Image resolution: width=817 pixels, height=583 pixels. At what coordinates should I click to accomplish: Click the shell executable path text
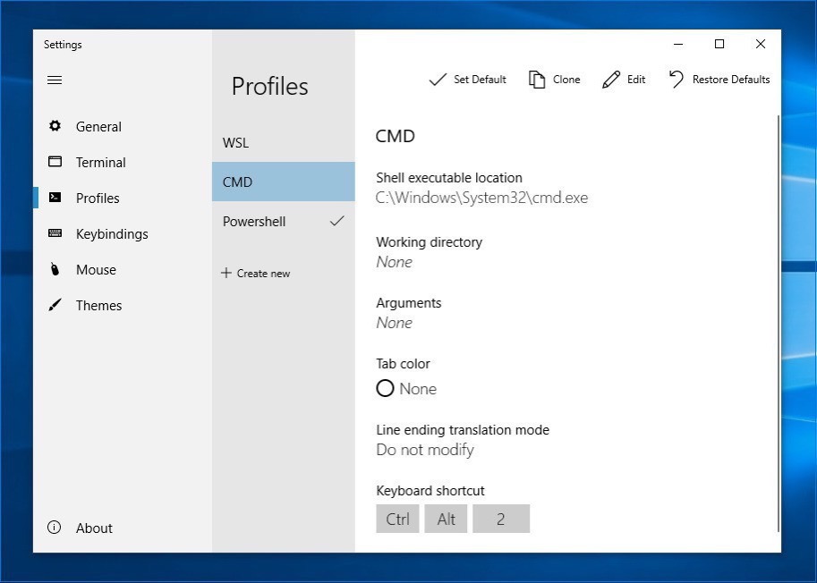pos(481,198)
